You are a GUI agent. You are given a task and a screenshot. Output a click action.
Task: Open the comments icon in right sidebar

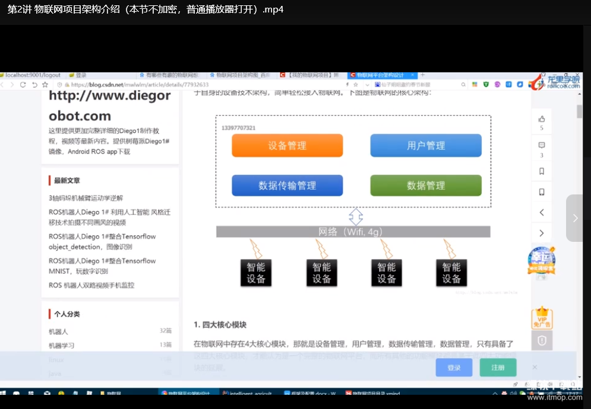[x=541, y=146]
